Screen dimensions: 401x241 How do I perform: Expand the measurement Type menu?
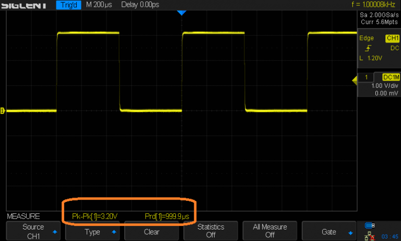click(92, 231)
